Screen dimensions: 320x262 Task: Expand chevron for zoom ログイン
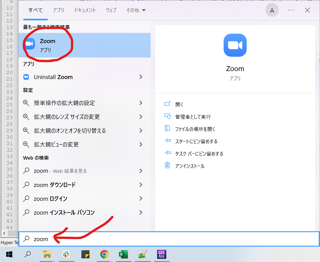[141, 198]
